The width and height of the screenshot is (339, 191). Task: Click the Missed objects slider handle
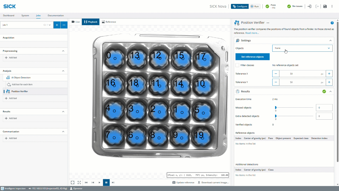(276, 108)
